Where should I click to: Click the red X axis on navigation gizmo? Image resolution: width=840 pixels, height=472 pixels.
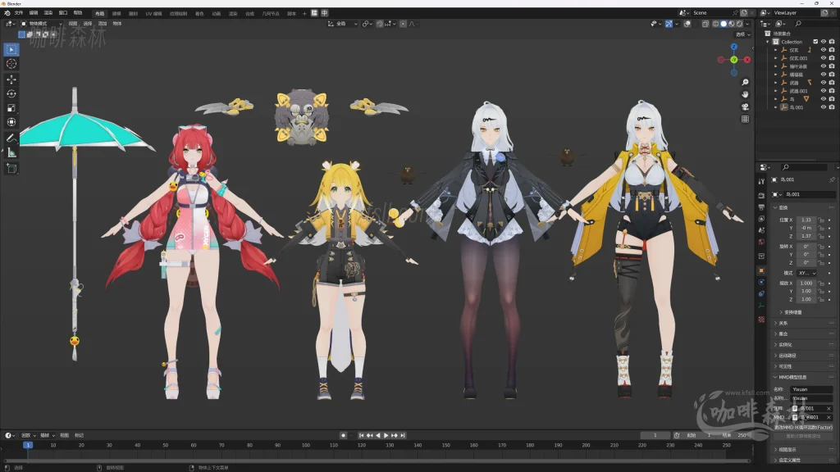pyautogui.click(x=746, y=60)
